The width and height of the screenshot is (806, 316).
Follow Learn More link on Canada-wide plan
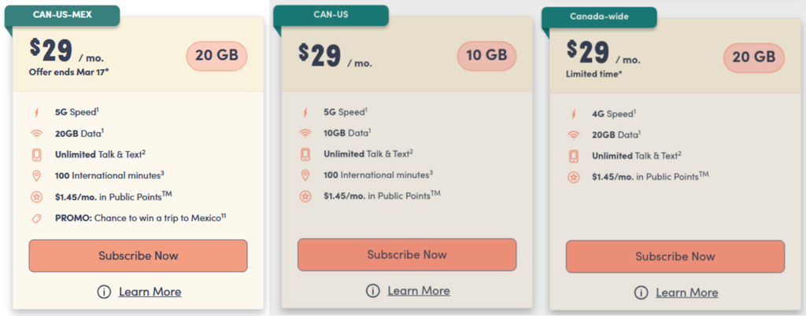tap(686, 292)
